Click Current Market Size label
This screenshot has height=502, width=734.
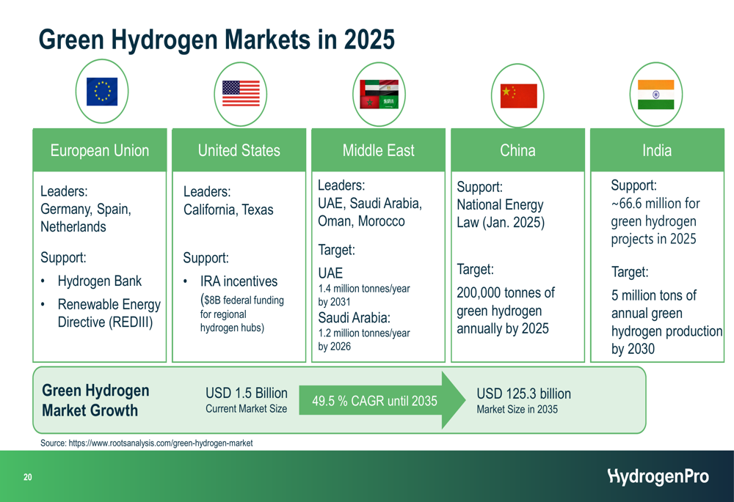point(246,409)
